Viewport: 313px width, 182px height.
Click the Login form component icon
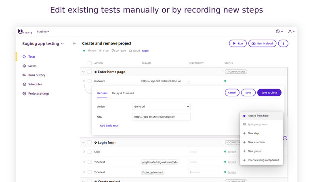tap(96, 143)
